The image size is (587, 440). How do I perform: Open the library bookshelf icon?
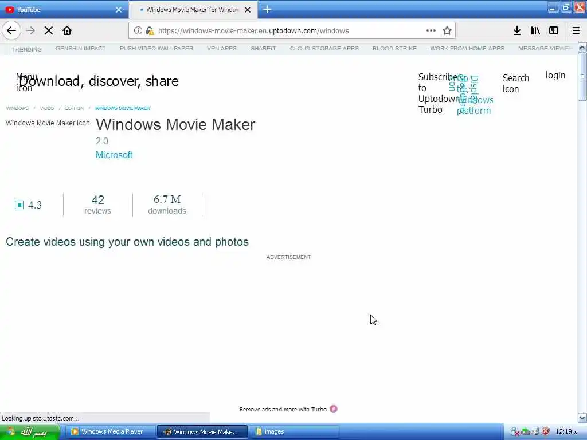pyautogui.click(x=535, y=31)
